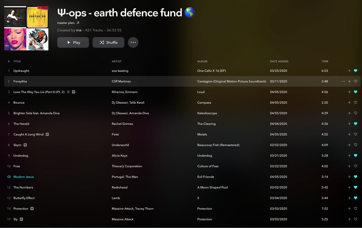This screenshot has width=362, height=228.
Task: Open the playlist cover art collage
Action: [26, 28]
